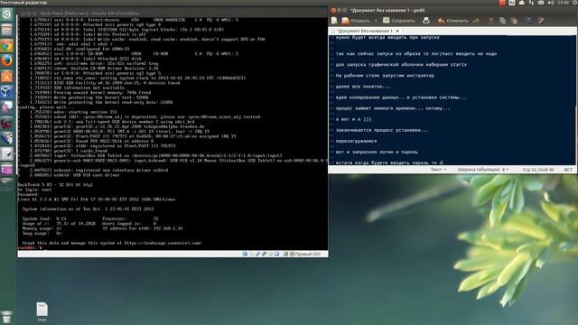Click the Find and Replace icon in gedit

coord(541,21)
